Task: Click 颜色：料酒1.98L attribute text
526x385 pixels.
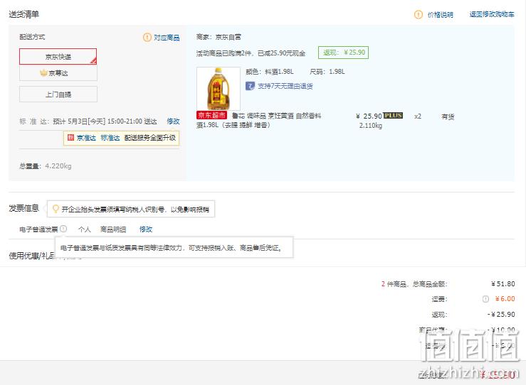Action: (x=269, y=72)
